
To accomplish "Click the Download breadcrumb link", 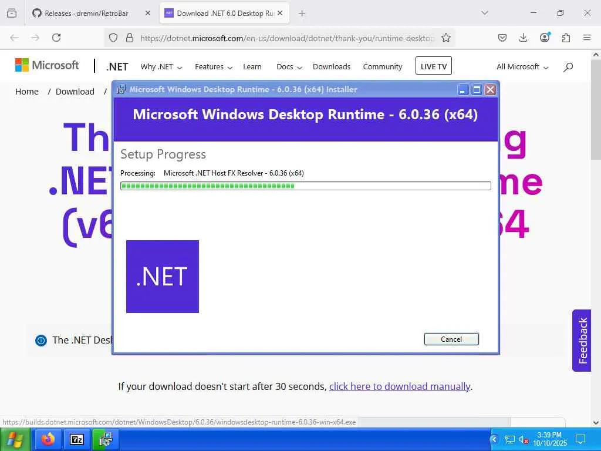I will 75,92.
